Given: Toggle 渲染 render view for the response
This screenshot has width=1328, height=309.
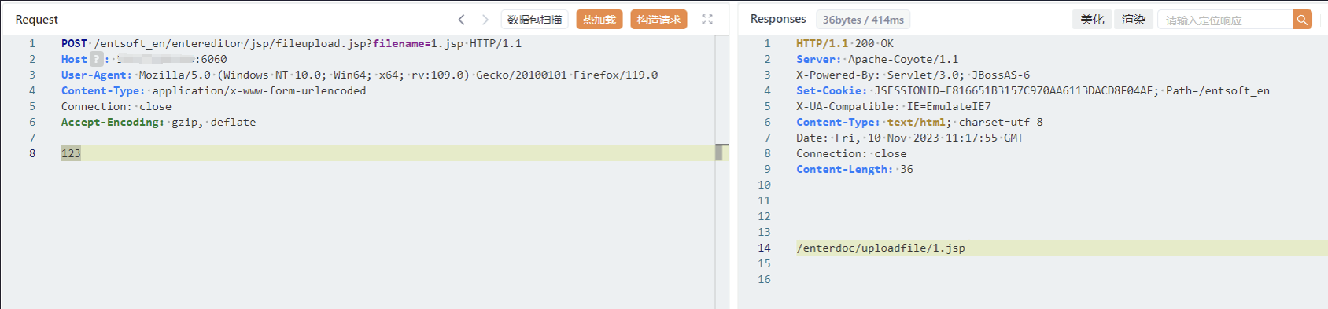Looking at the screenshot, I should tap(1134, 20).
